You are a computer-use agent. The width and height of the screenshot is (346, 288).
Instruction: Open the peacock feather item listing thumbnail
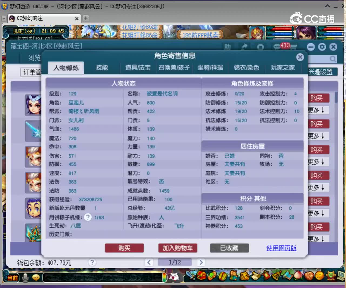click(33, 232)
